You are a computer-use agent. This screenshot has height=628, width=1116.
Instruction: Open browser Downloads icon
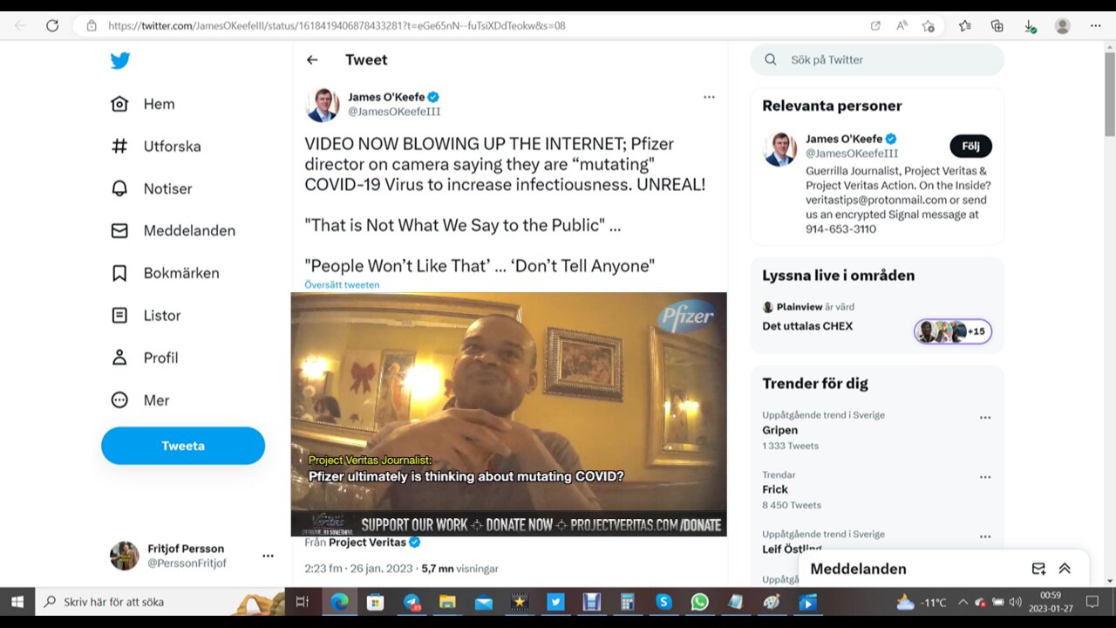[x=1030, y=26]
